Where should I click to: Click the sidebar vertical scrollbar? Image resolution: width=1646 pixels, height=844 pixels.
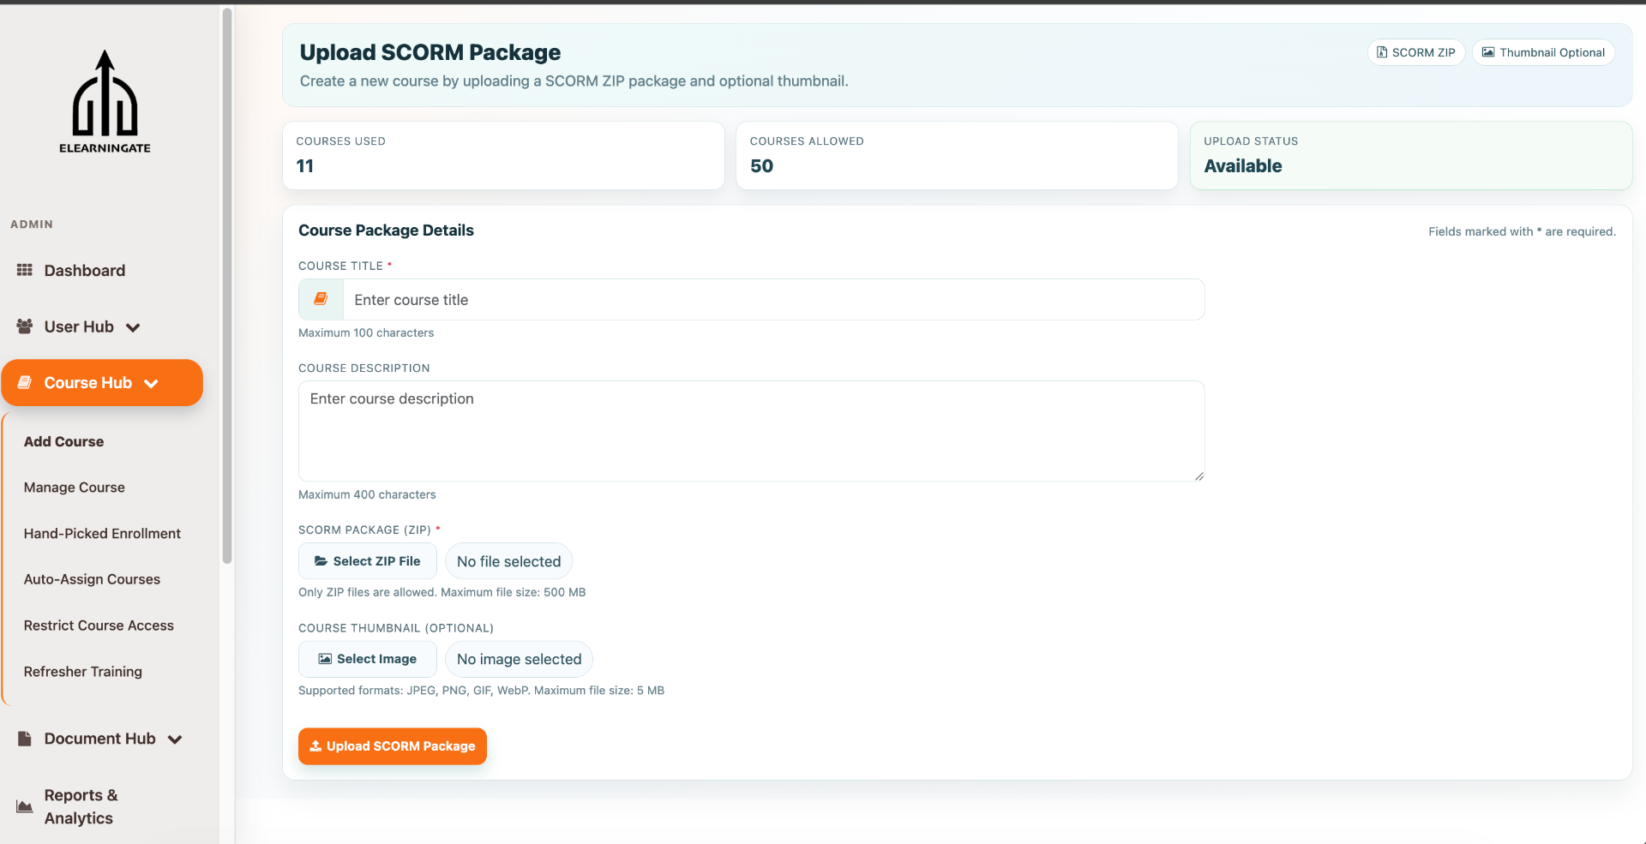[227, 285]
